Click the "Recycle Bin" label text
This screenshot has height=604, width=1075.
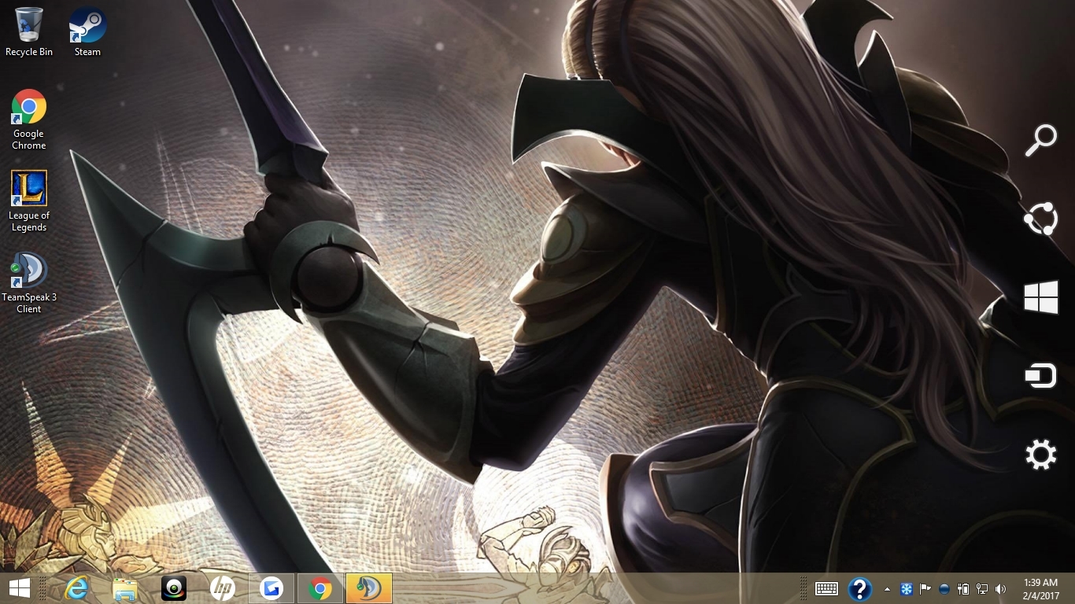29,52
